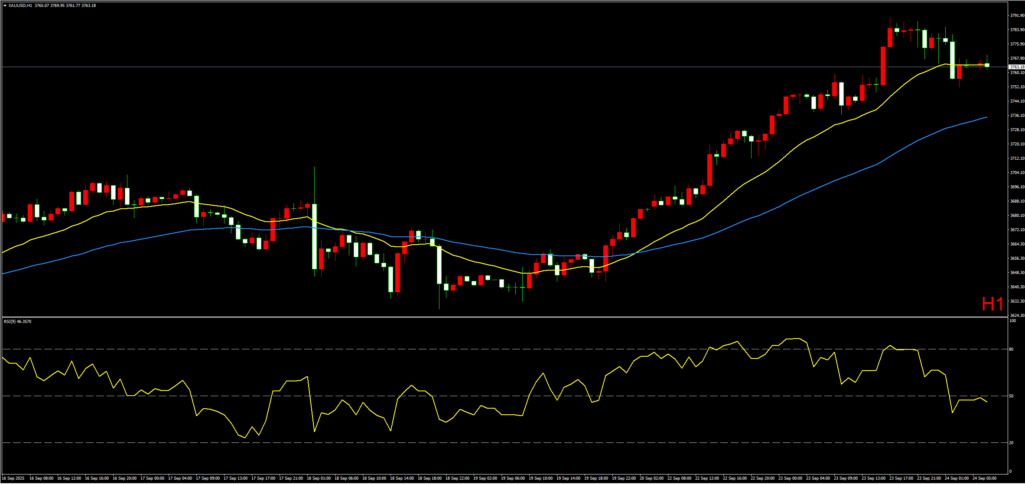Open the one-click trading arrow beside XAUUSD,H1

5,6
